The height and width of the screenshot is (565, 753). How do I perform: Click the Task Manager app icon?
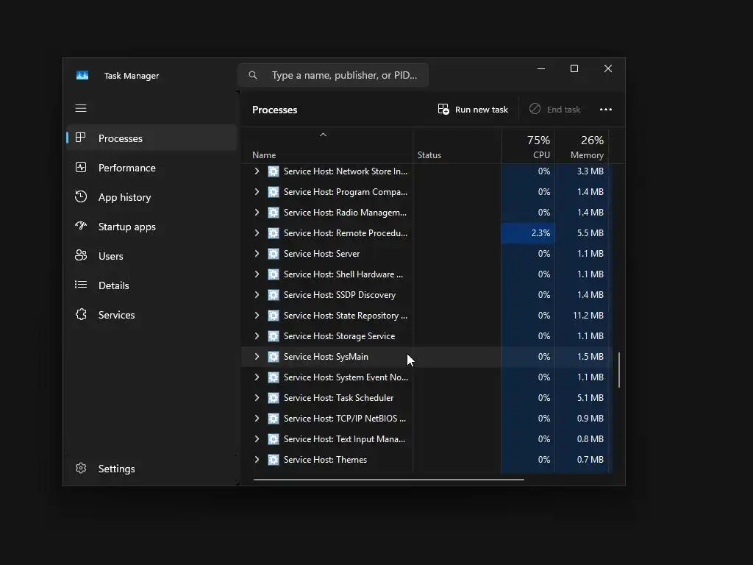82,76
